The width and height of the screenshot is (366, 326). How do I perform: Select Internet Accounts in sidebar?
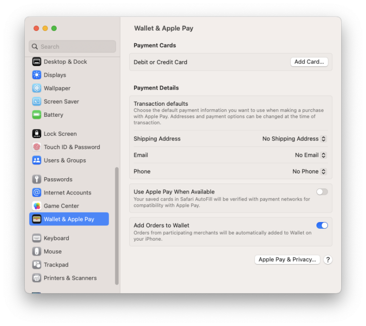point(69,193)
